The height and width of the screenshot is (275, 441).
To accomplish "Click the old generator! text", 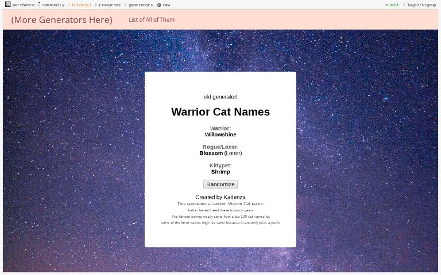I will [x=220, y=97].
